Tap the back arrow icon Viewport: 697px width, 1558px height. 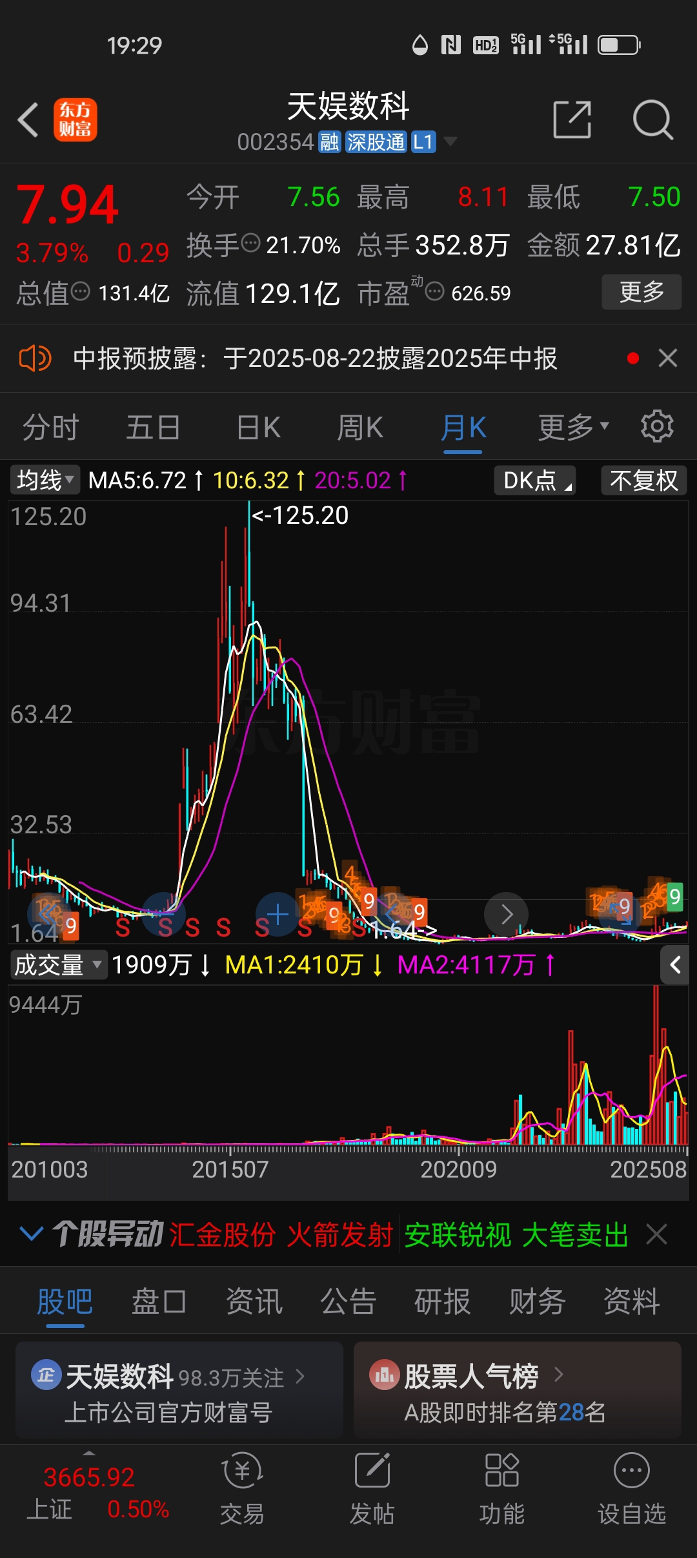(x=28, y=120)
